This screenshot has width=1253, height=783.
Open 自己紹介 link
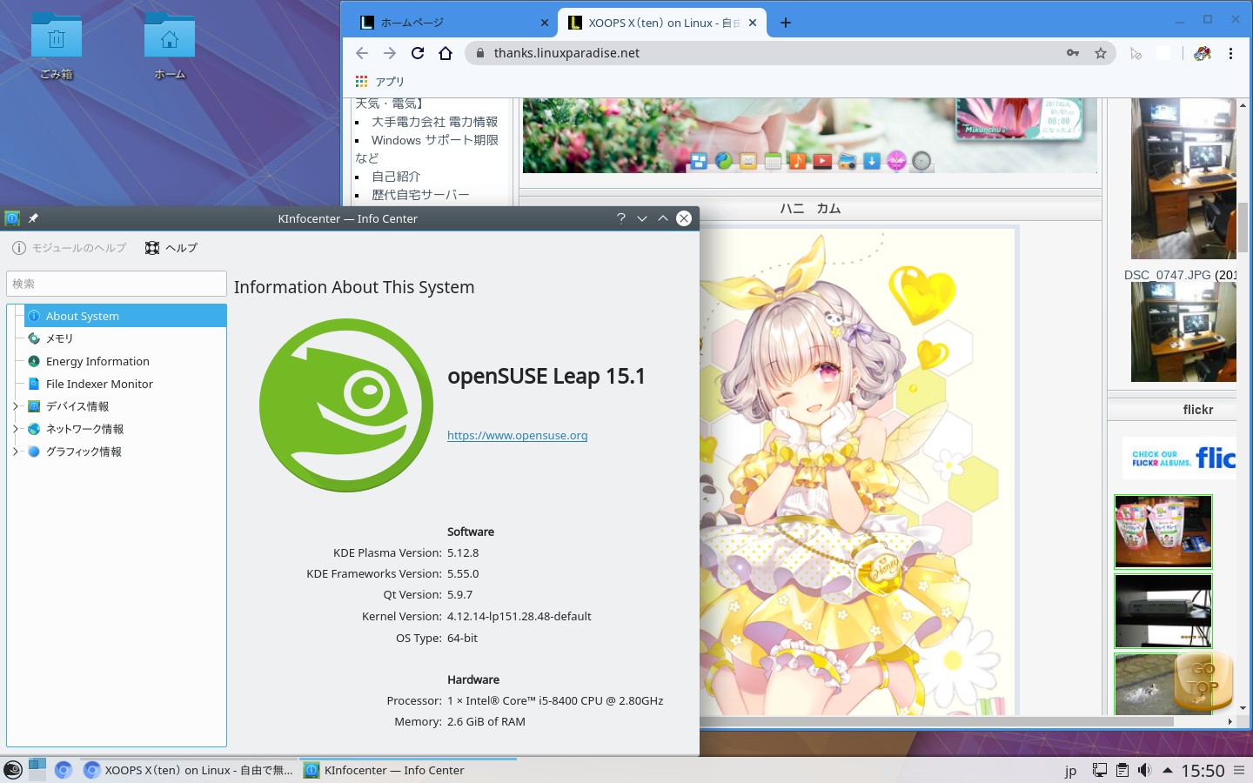pyautogui.click(x=396, y=177)
